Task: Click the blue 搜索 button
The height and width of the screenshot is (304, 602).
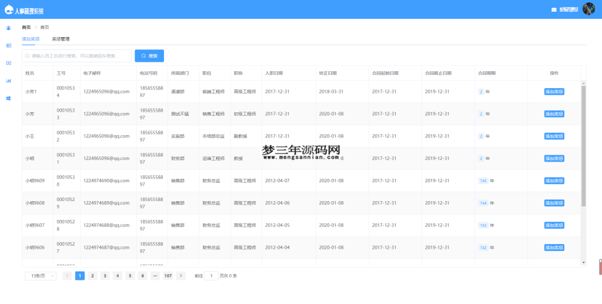Action: 149,56
